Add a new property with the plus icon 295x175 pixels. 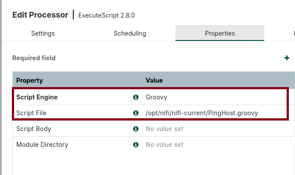287,58
